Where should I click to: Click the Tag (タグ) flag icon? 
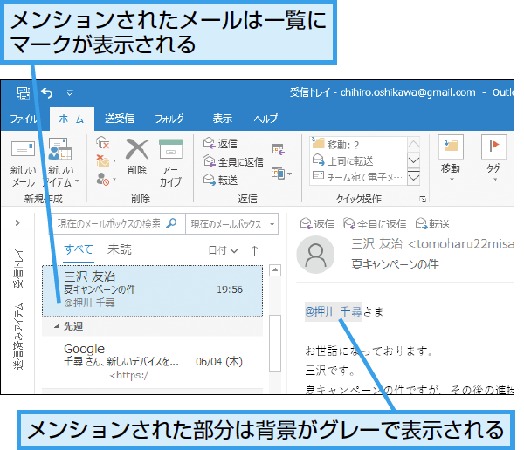pyautogui.click(x=493, y=147)
